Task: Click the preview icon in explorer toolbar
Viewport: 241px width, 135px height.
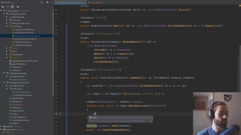Action: (x=18, y=7)
